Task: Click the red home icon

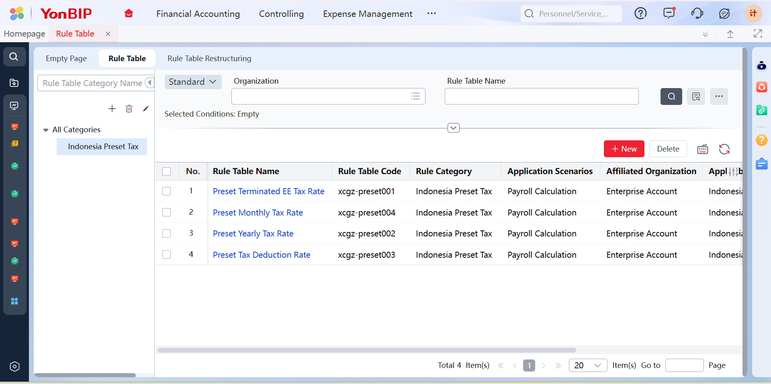Action: tap(129, 14)
